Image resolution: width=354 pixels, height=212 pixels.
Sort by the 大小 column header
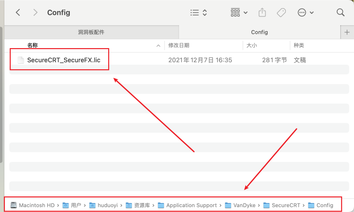pos(252,45)
